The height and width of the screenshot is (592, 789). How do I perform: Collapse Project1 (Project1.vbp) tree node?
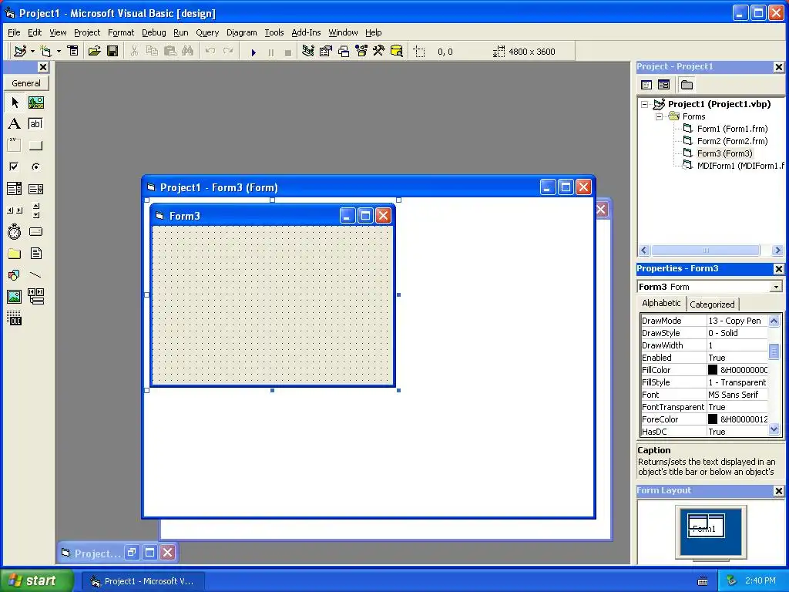pos(645,105)
